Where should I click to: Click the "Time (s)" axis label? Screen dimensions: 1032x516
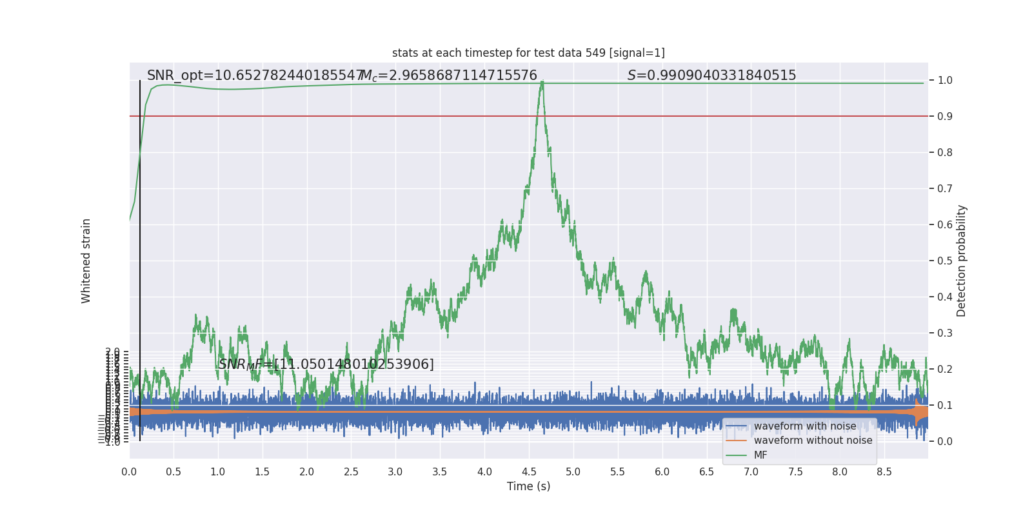click(x=529, y=486)
